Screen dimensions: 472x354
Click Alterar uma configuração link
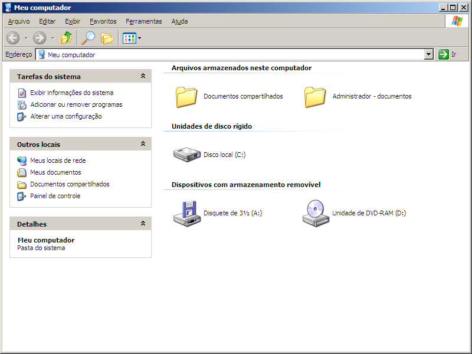coord(66,116)
